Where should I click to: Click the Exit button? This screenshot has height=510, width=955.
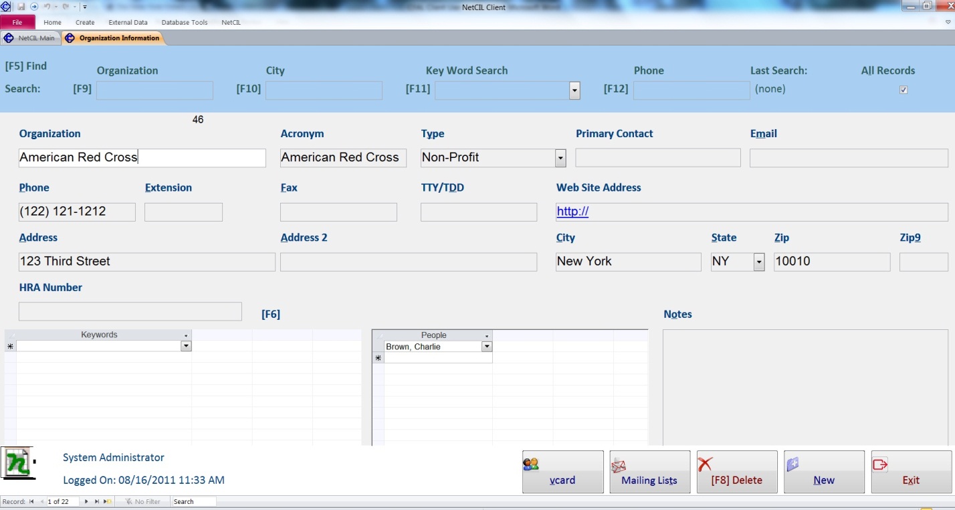[911, 472]
